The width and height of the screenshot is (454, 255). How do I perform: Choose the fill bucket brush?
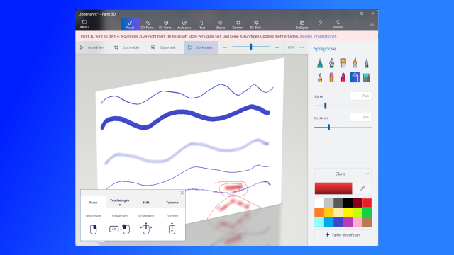click(367, 77)
